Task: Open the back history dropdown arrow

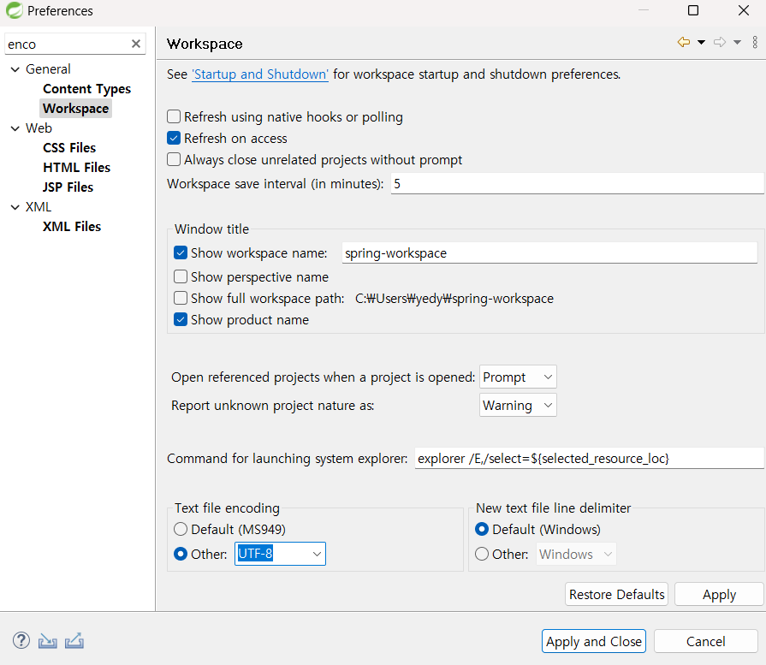Action: coord(701,43)
